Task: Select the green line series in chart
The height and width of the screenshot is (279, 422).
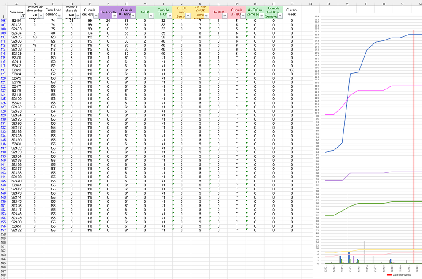Action: (371, 203)
